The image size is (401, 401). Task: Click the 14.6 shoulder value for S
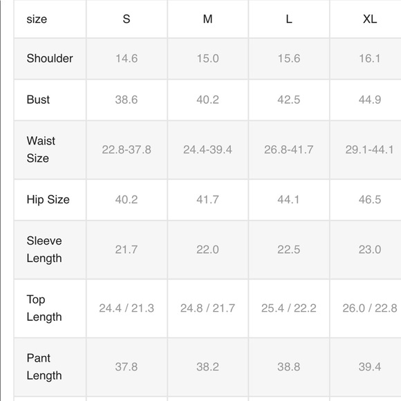pos(127,58)
